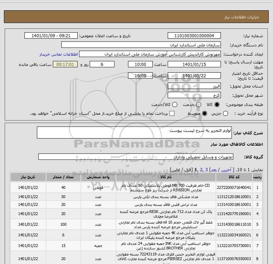Screen dimensions: 273x264
Task: Click the شرح کلی نیاز description box
Action: [x=134, y=133]
